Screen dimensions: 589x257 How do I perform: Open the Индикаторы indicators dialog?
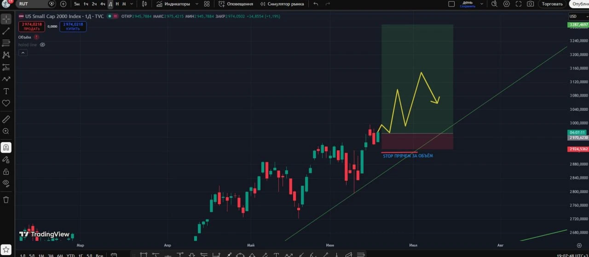point(173,4)
